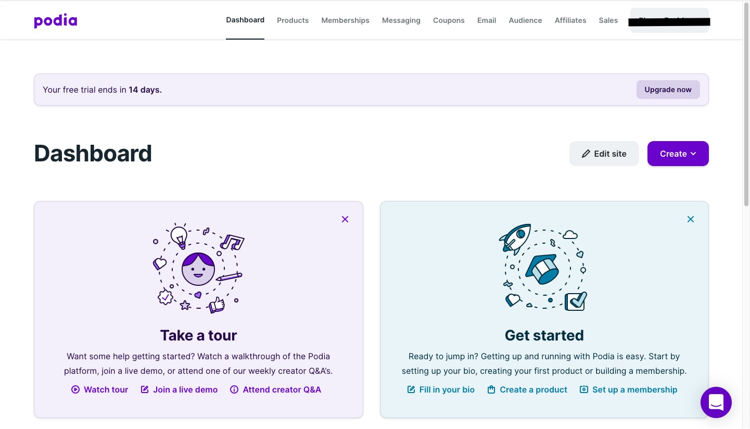Image resolution: width=750 pixels, height=429 pixels.
Task: Dismiss the Take a tour card
Action: coord(345,219)
